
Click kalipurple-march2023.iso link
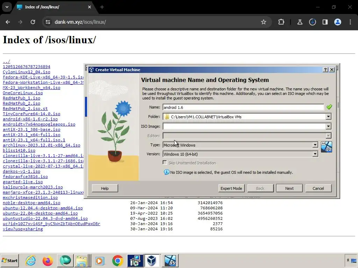click(33, 187)
